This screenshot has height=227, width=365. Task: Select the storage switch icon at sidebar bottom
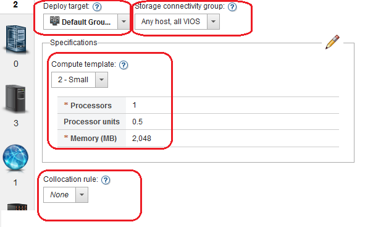click(x=17, y=207)
